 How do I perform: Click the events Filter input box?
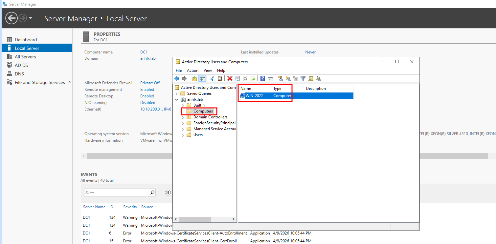(x=117, y=193)
